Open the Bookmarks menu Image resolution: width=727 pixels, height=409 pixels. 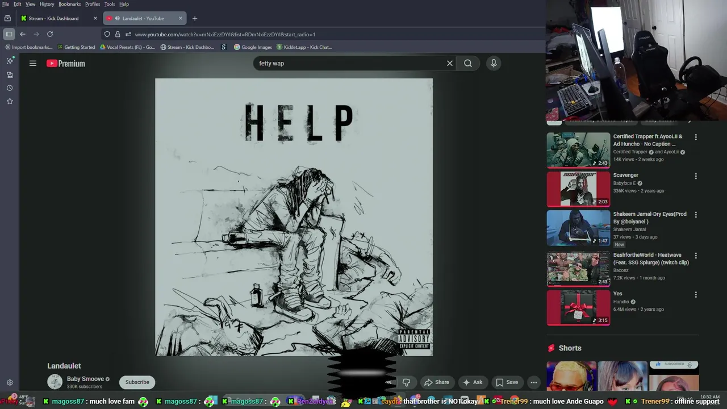[x=70, y=4]
